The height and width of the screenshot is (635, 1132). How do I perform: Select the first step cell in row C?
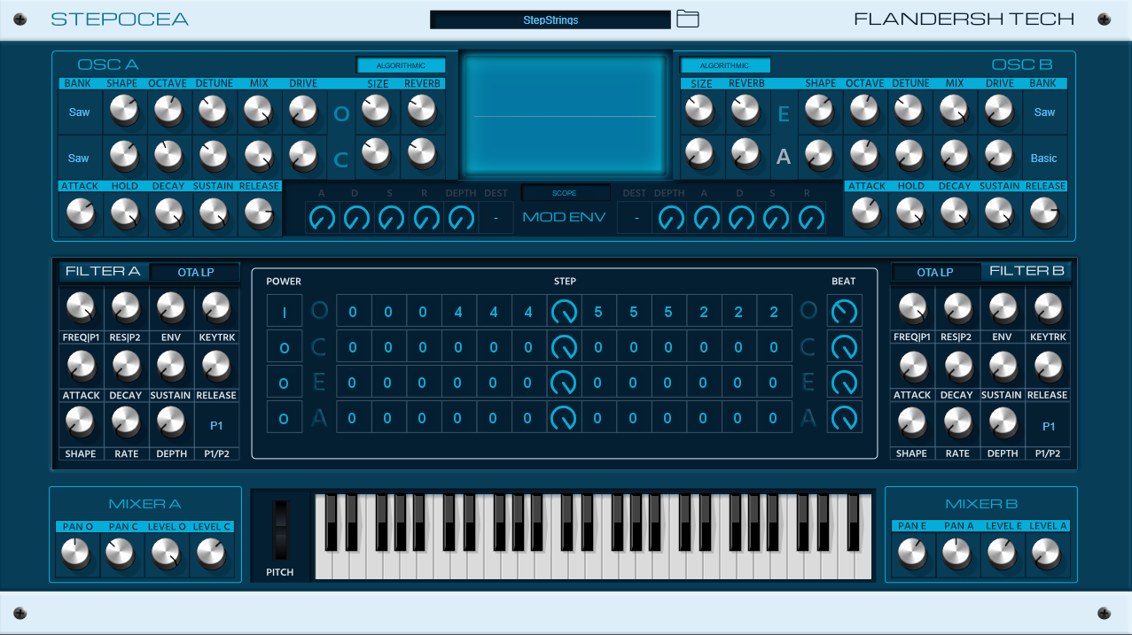click(353, 347)
